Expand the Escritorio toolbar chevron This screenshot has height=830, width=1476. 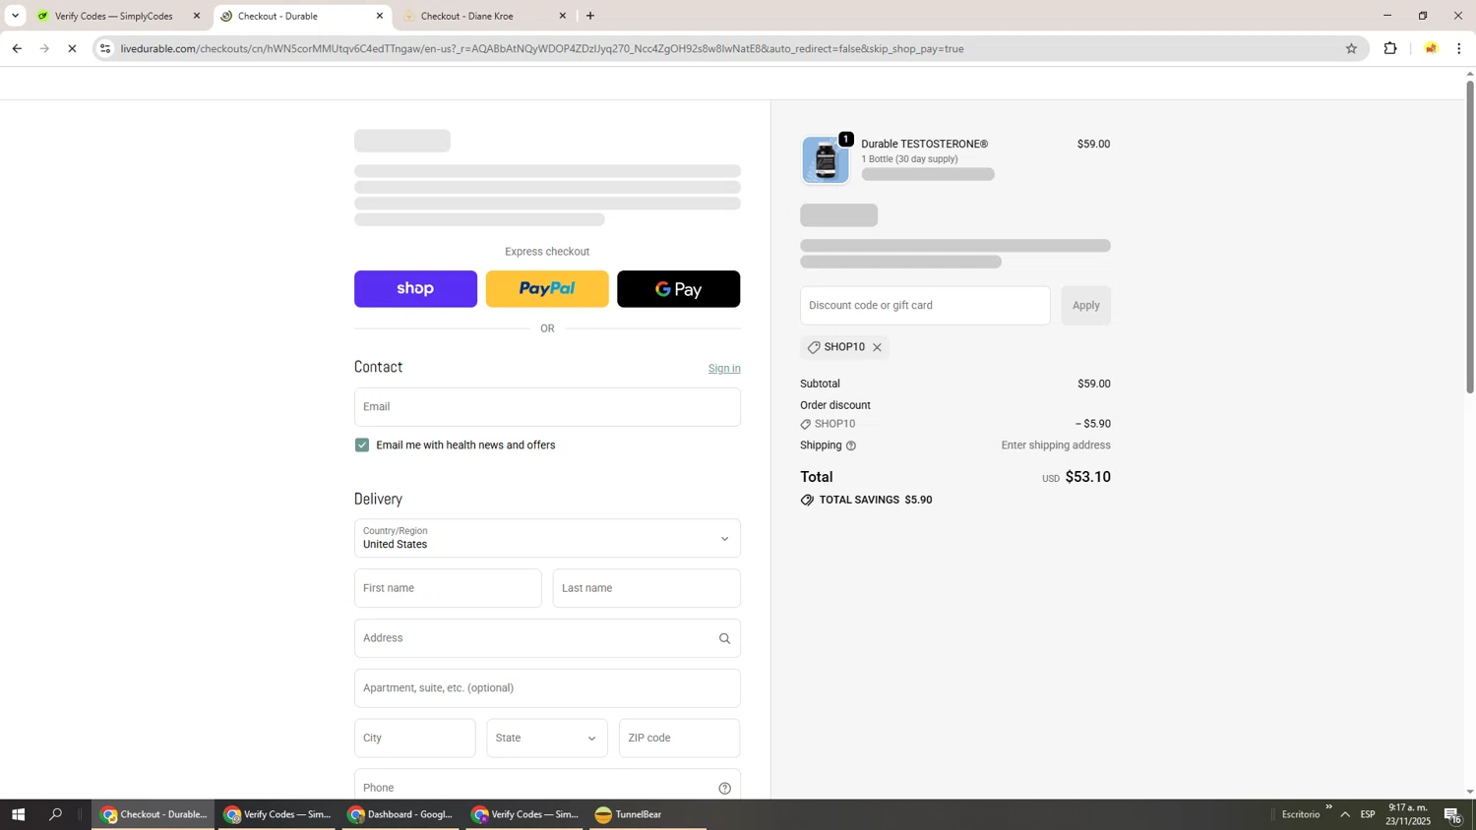point(1328,807)
